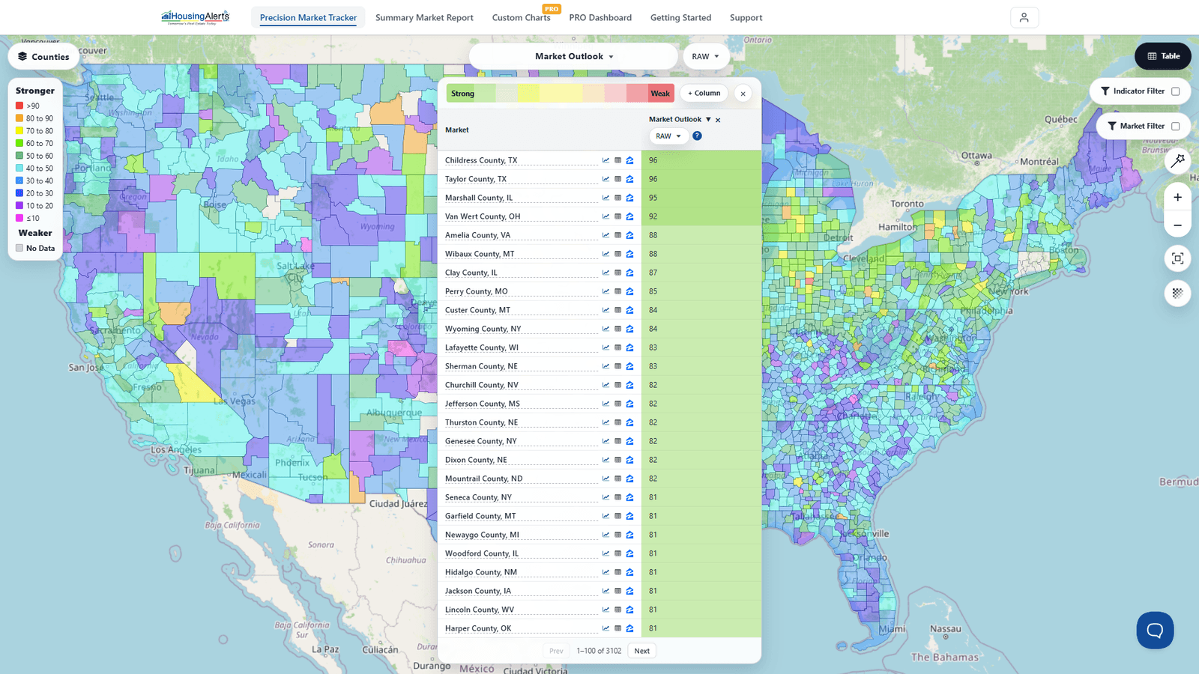Click the Strong segment of color scale
Image resolution: width=1199 pixels, height=674 pixels.
coord(462,94)
